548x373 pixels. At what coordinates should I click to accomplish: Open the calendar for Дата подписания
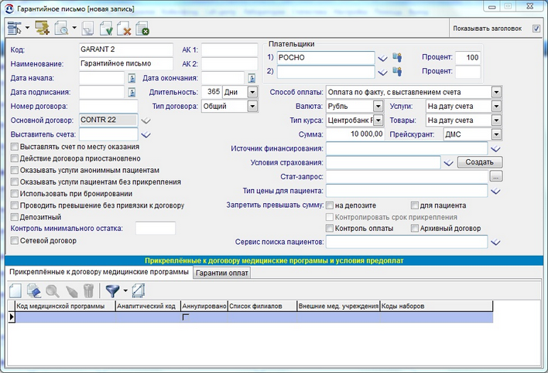click(132, 93)
